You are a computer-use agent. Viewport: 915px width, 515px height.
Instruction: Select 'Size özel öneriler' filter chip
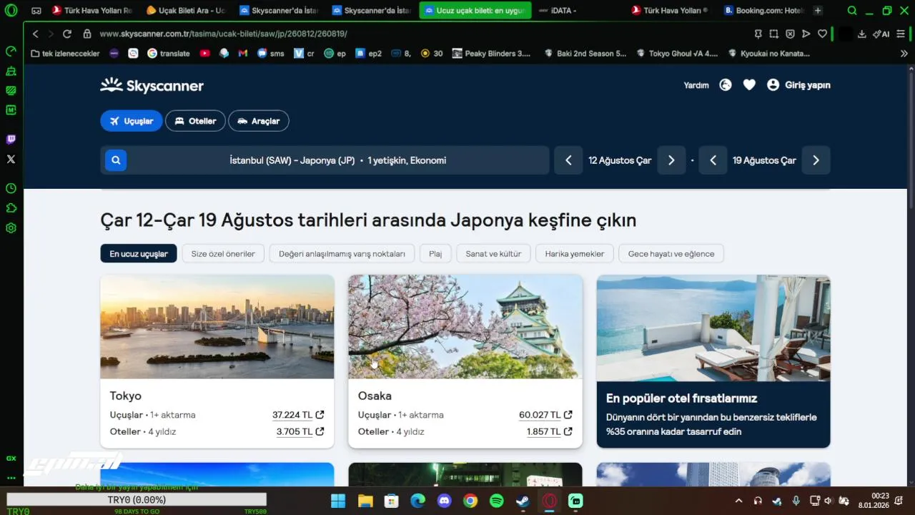point(223,254)
